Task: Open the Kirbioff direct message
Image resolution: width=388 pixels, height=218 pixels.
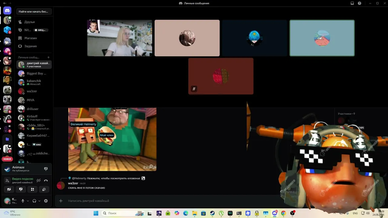Action: tap(34, 118)
